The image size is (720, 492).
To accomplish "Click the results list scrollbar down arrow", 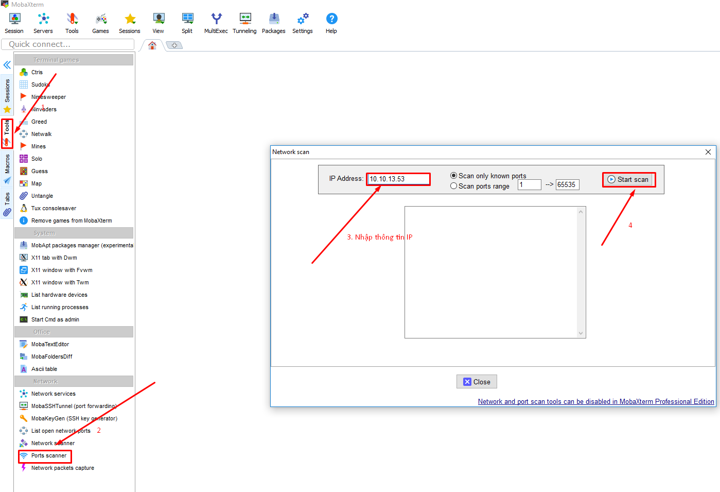I will tap(581, 333).
